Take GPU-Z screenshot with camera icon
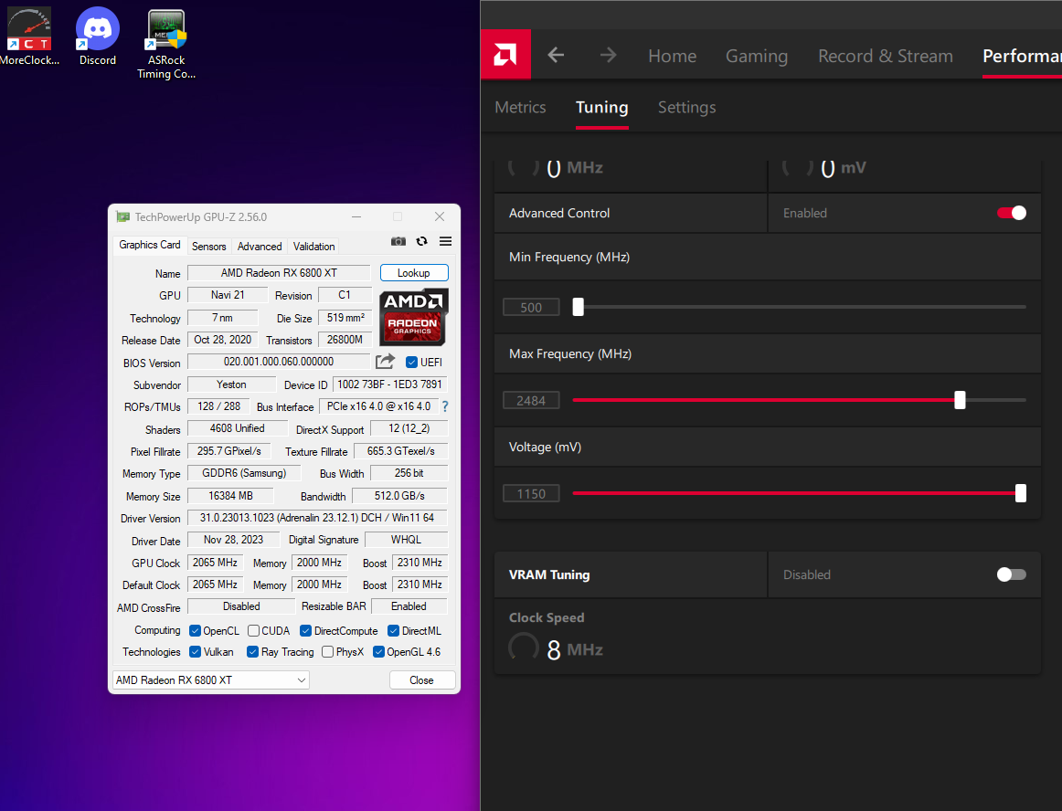 398,242
